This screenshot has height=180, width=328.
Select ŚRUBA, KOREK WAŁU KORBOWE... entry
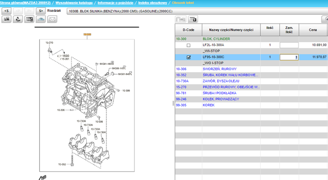230,75
